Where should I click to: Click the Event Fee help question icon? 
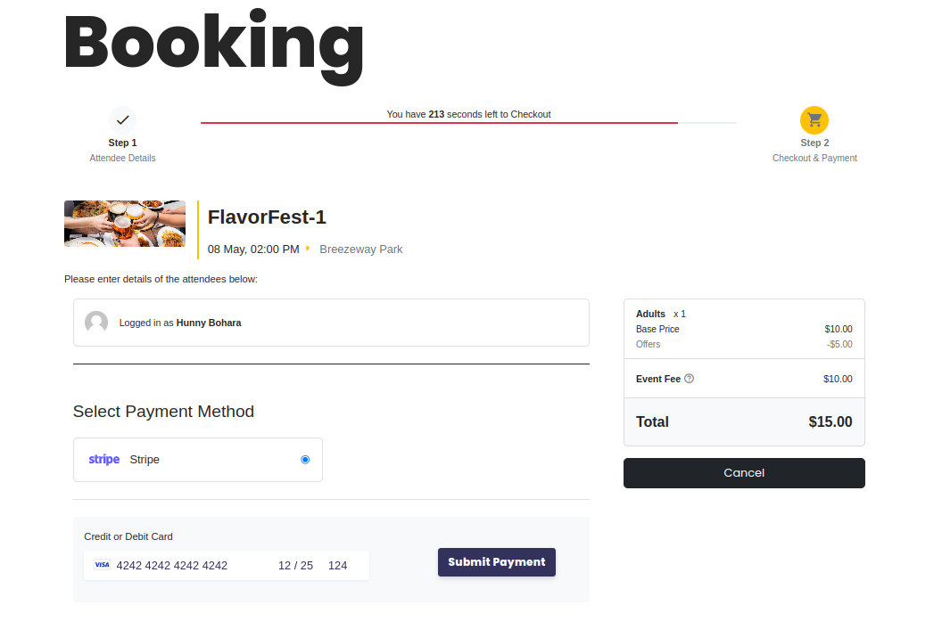tap(689, 379)
